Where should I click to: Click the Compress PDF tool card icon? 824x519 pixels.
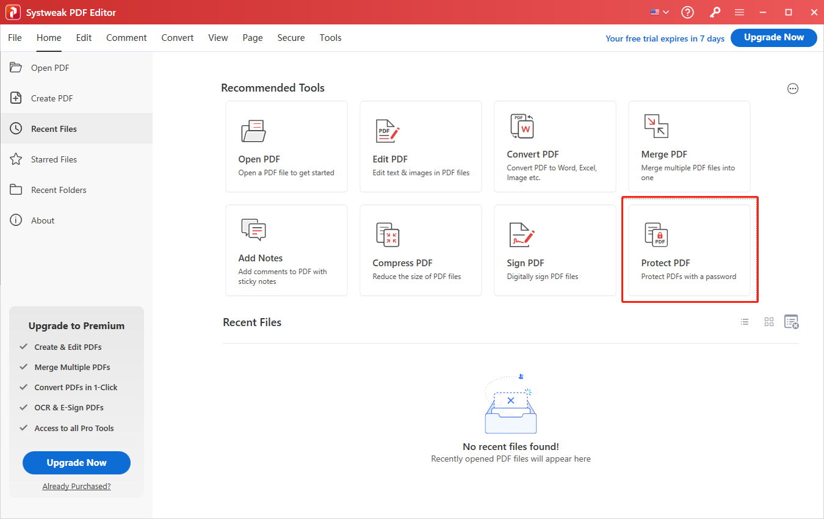388,234
